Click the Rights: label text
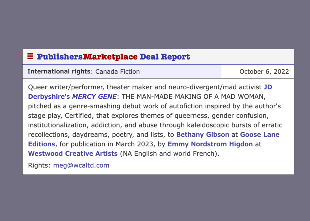 coord(39,165)
